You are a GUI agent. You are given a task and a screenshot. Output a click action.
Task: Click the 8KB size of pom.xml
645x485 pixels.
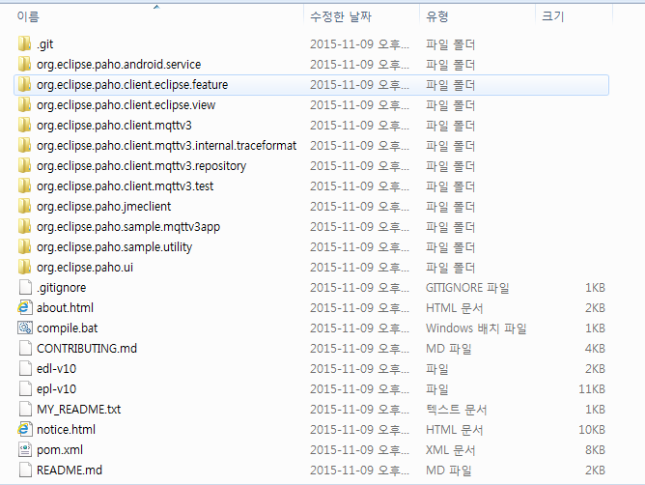point(595,449)
